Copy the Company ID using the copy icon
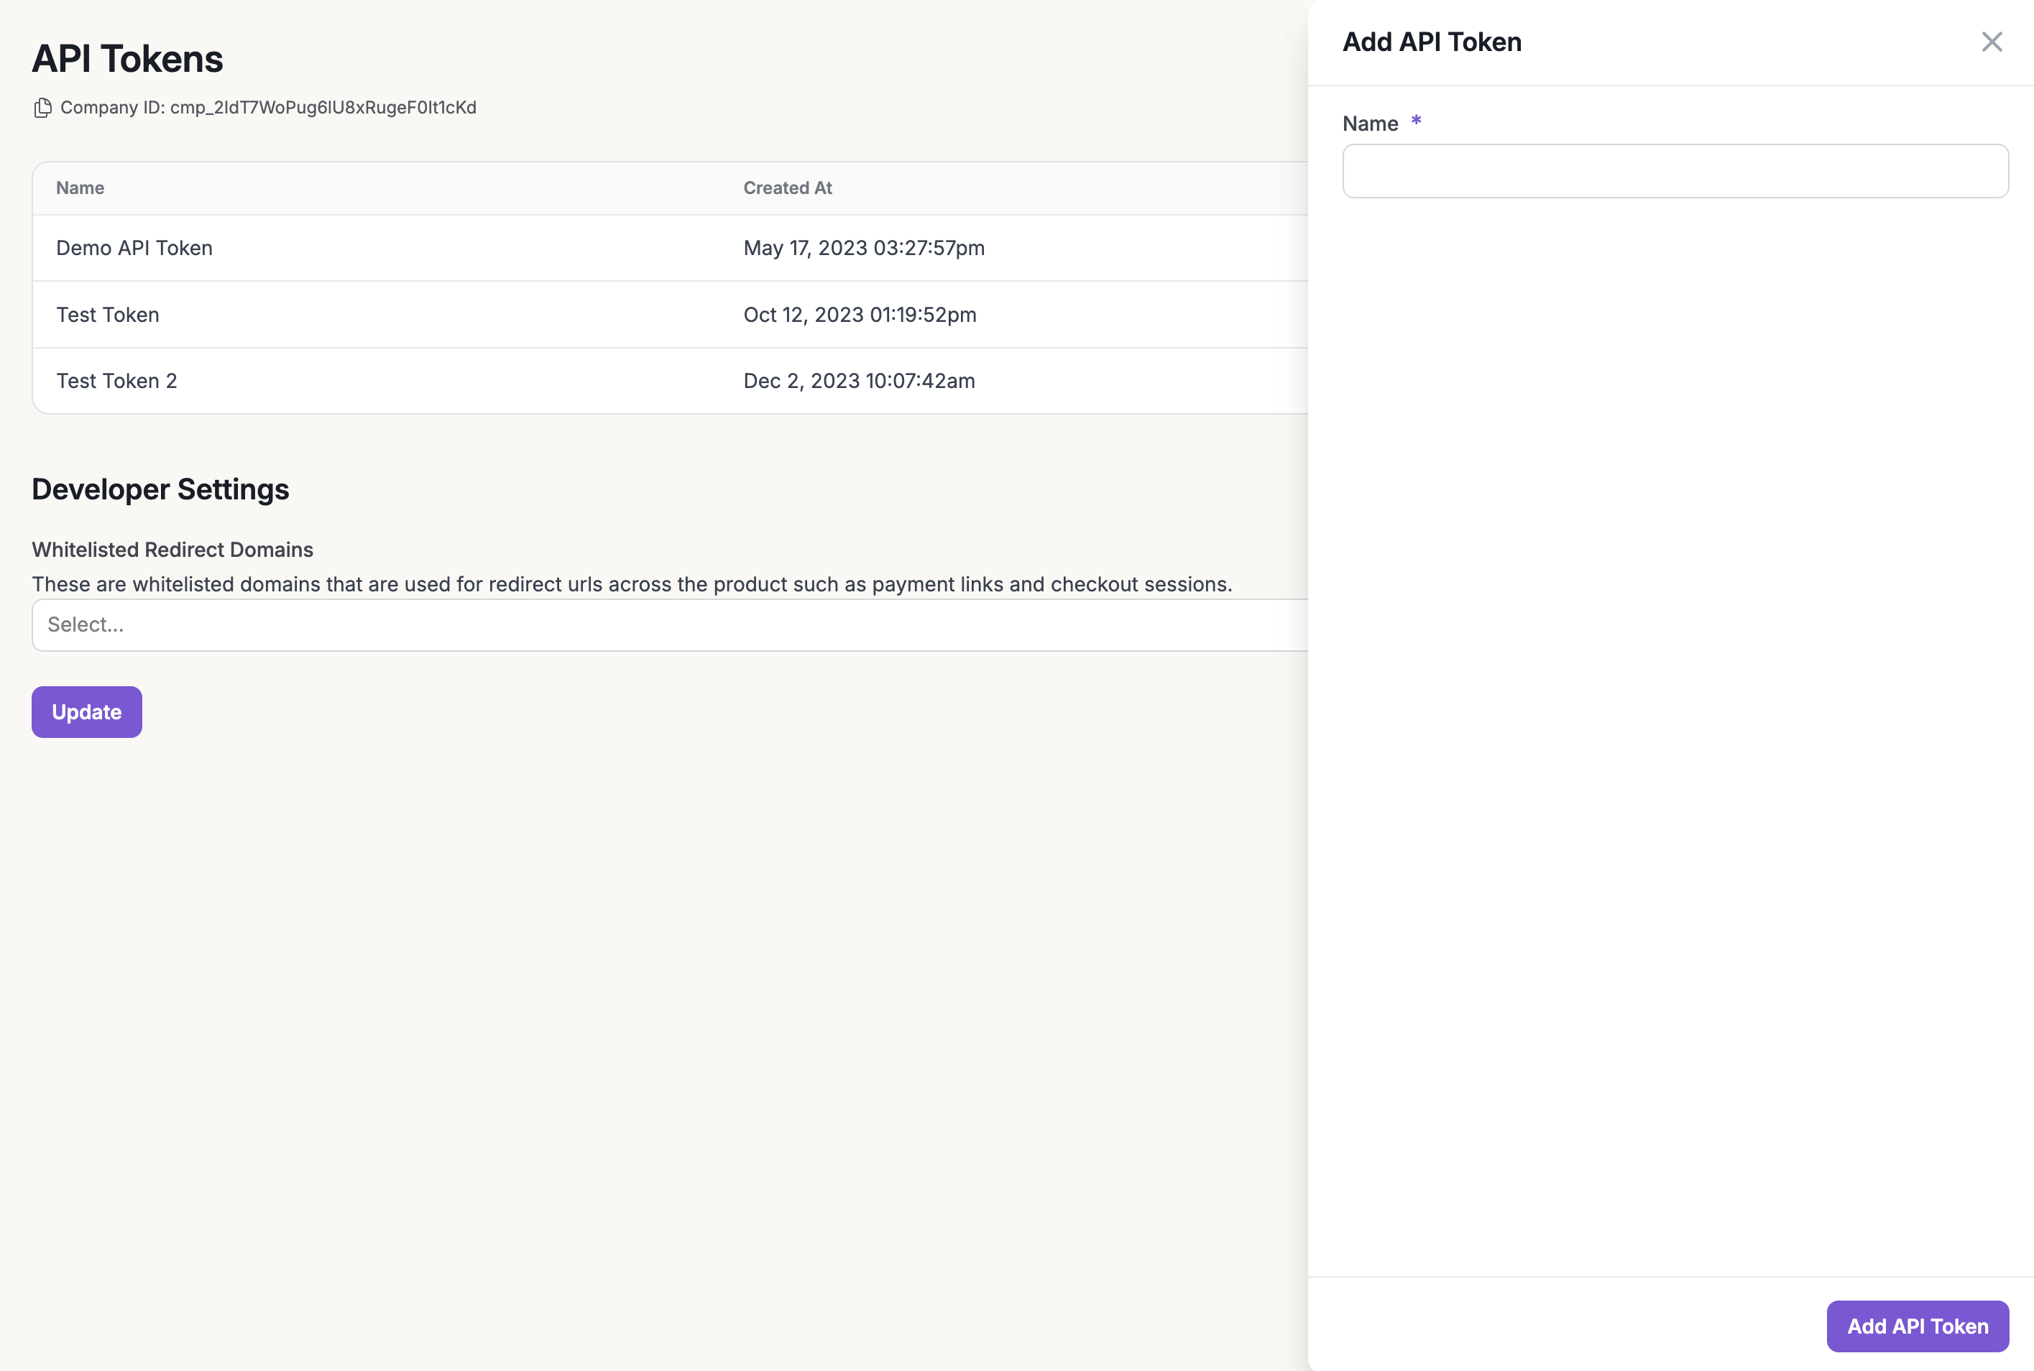 (42, 108)
